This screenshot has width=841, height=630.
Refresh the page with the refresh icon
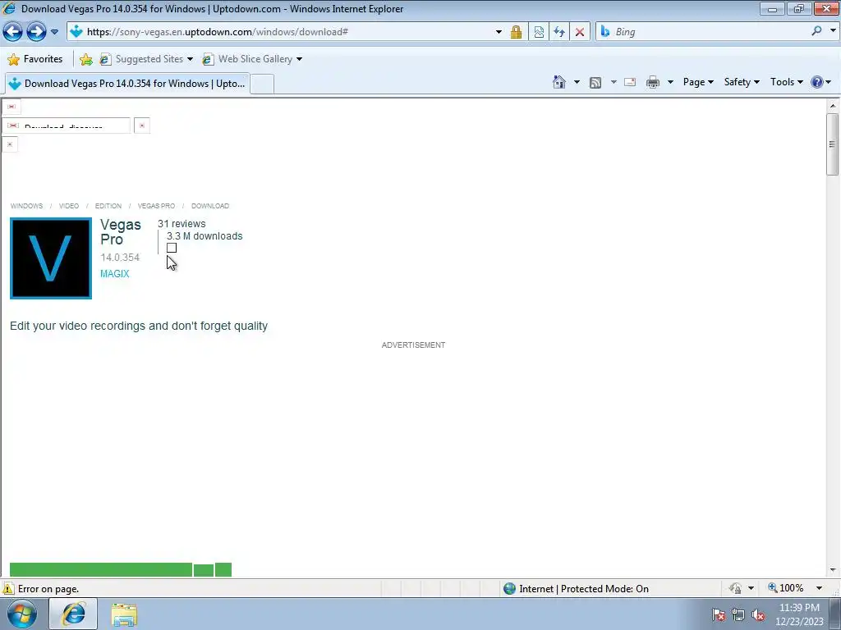pyautogui.click(x=558, y=32)
